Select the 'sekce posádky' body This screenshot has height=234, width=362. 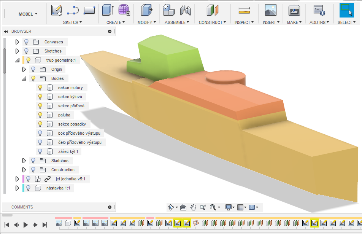click(x=72, y=124)
